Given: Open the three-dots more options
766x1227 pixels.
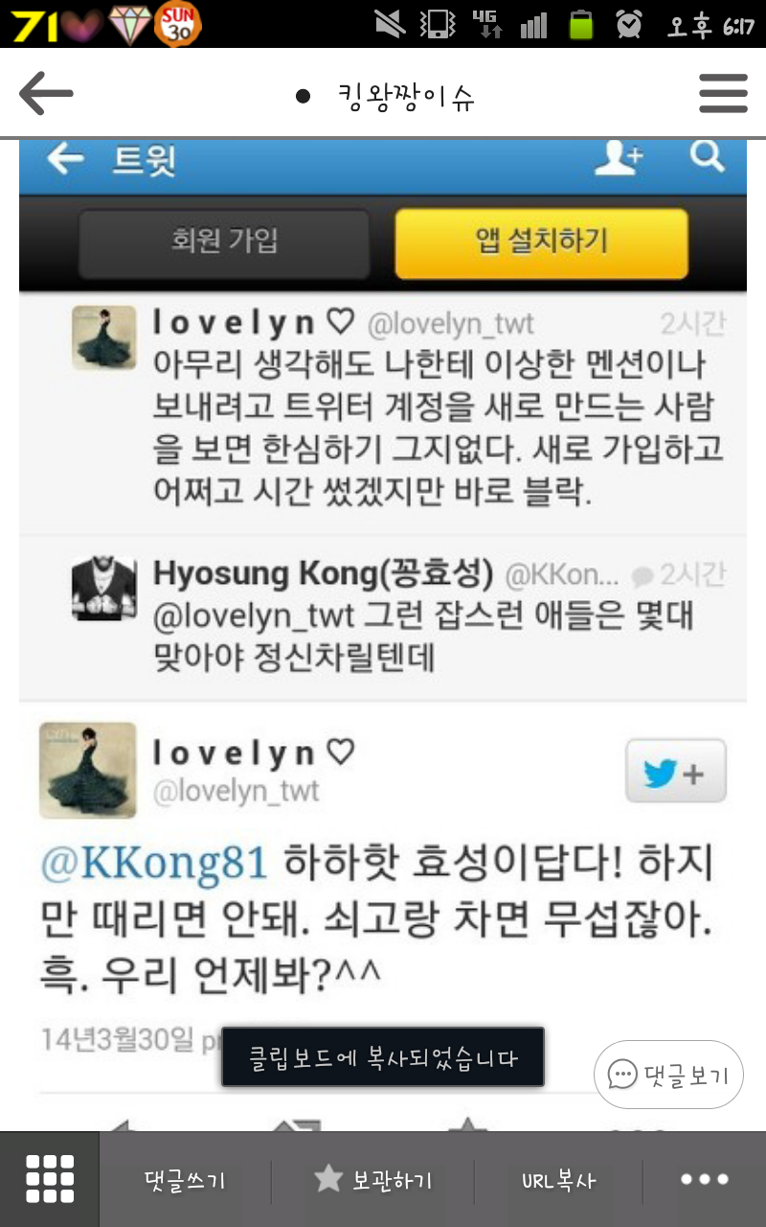Looking at the screenshot, I should (705, 1180).
